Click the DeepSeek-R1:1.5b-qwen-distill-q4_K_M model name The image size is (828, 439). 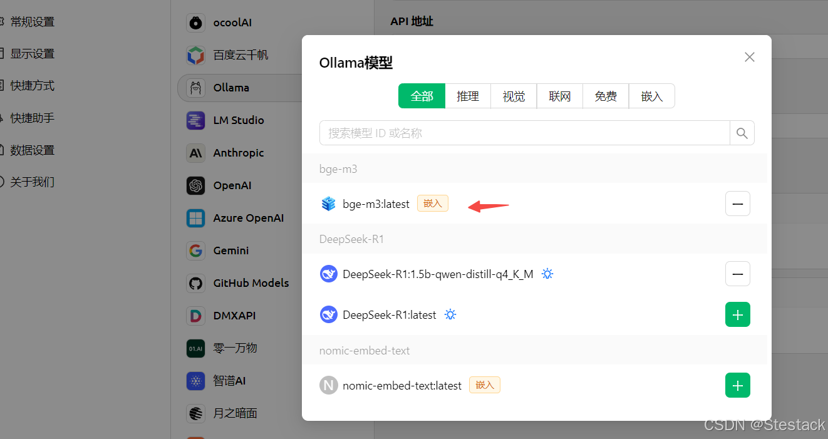[x=438, y=274]
